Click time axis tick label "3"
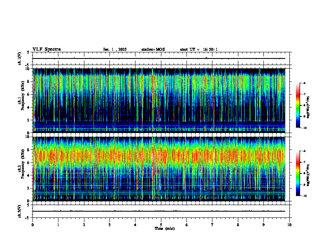326x252 pixels. tap(109, 225)
